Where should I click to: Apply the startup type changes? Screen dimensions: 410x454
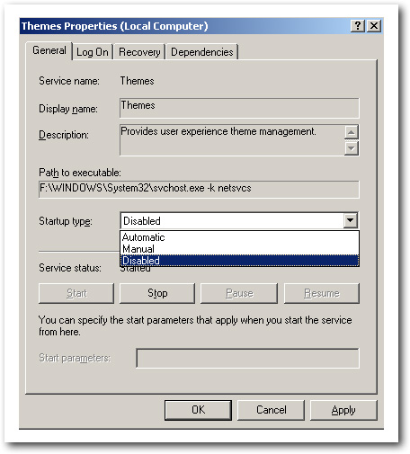pyautogui.click(x=343, y=410)
